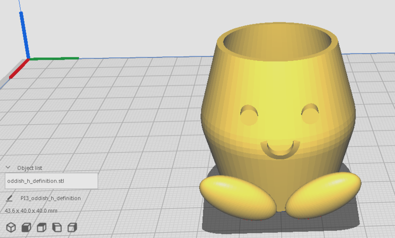
Task: Switch to the 3D perspective view cube icon
Action: (11, 227)
